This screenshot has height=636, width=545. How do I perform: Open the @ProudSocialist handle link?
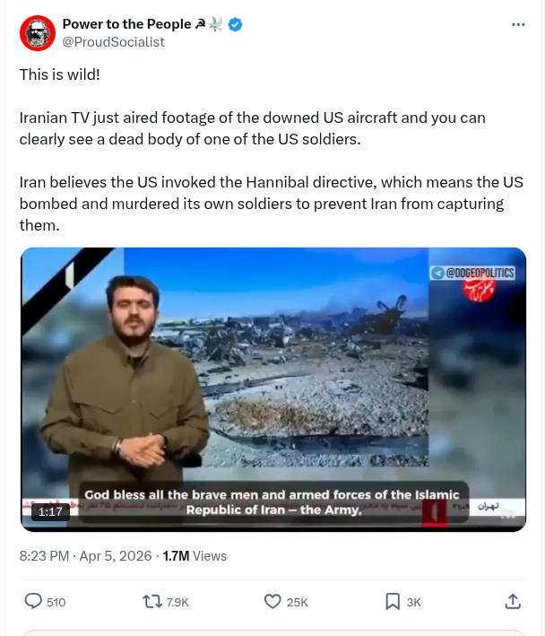113,42
